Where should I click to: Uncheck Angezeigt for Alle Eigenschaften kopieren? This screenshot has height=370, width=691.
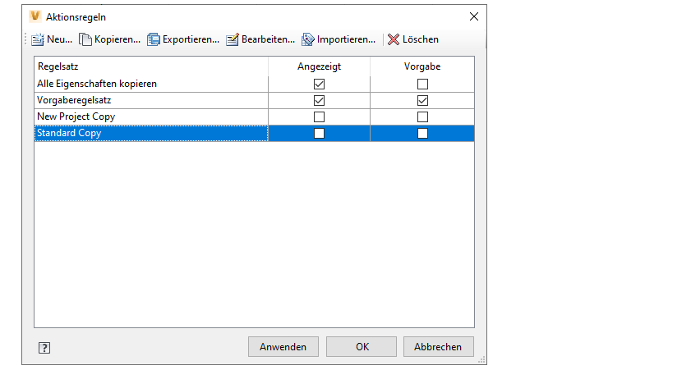(x=320, y=84)
